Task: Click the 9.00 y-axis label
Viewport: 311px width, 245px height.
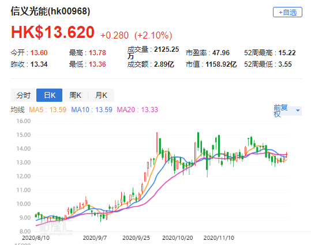Action: point(25,217)
